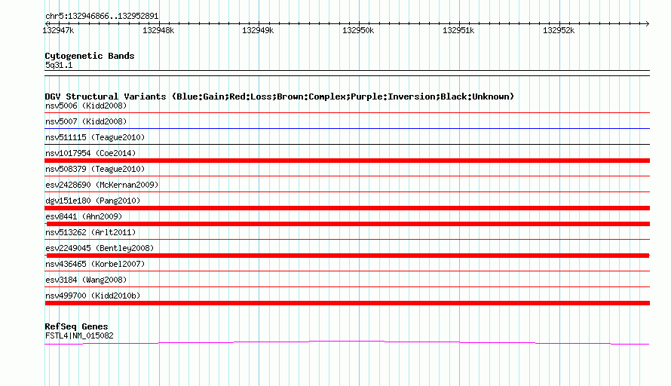Image resolution: width=671 pixels, height=386 pixels.
Task: Click the 132949k ruler tick label
Action: [258, 30]
